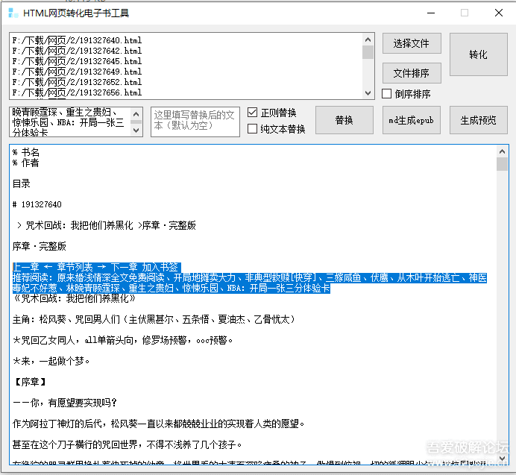Click the '% 书名' line

point(26,152)
